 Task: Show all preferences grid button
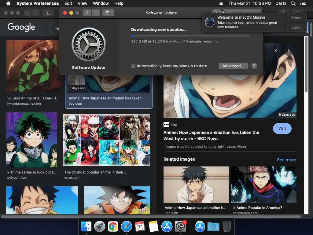point(108,13)
